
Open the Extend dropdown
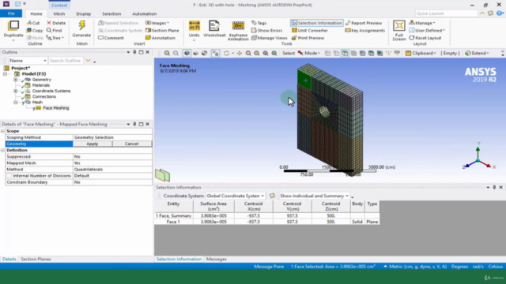tap(477, 53)
